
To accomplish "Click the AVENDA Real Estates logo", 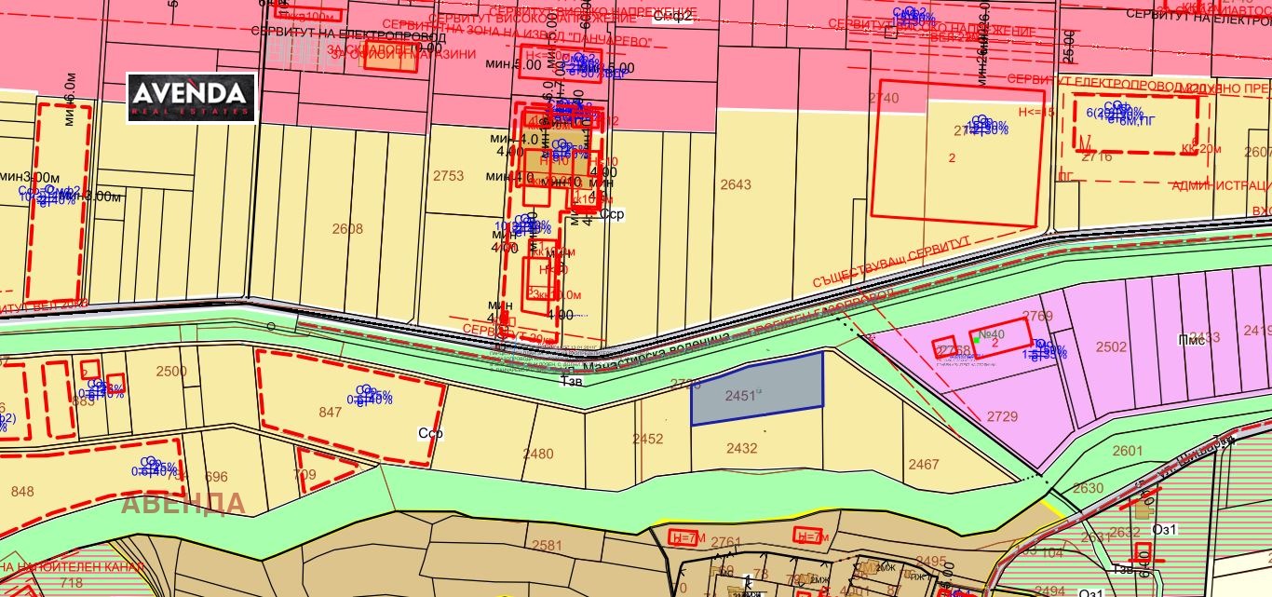I will [191, 97].
